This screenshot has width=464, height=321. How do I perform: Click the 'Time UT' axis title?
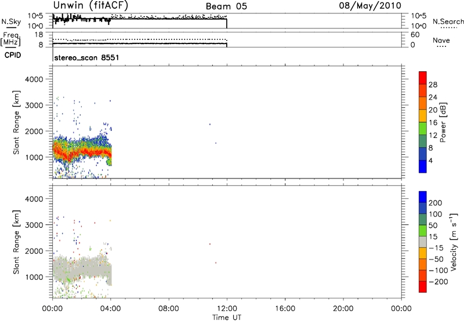(x=227, y=318)
